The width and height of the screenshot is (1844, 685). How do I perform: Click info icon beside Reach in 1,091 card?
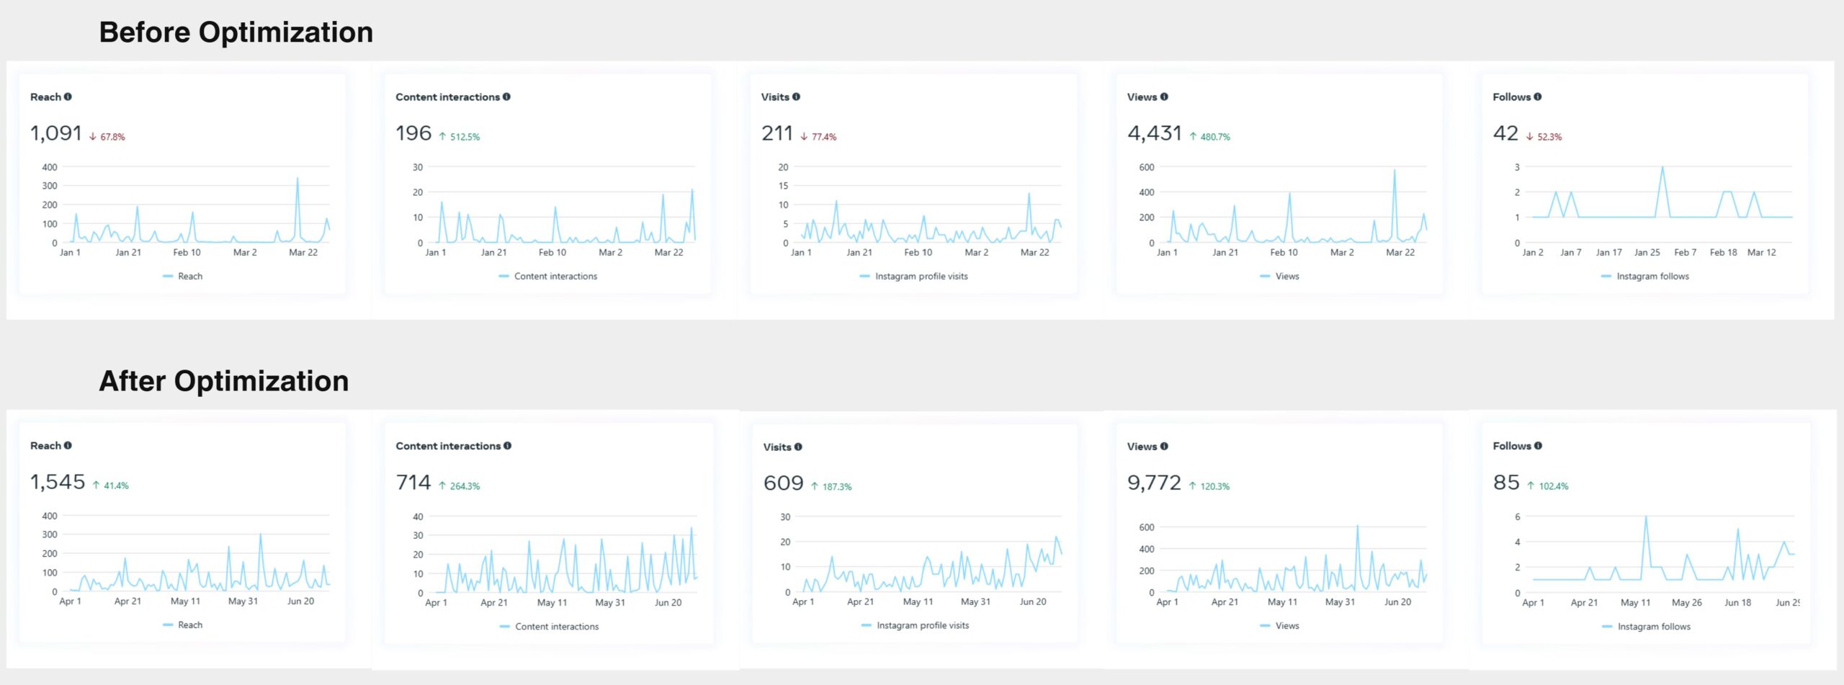pos(68,97)
